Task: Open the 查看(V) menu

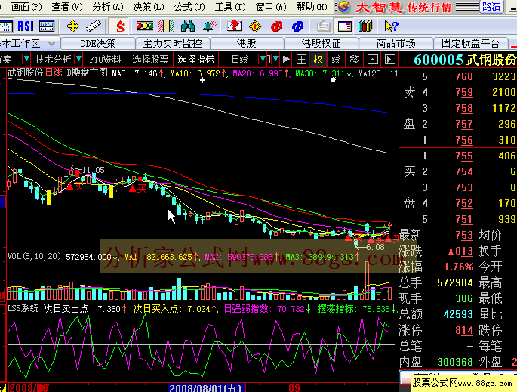Action: point(67,7)
